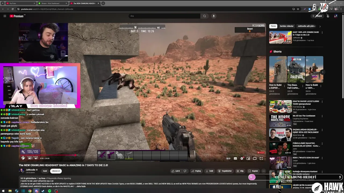
Task: Enter fullscreen video mode
Action: point(261,158)
